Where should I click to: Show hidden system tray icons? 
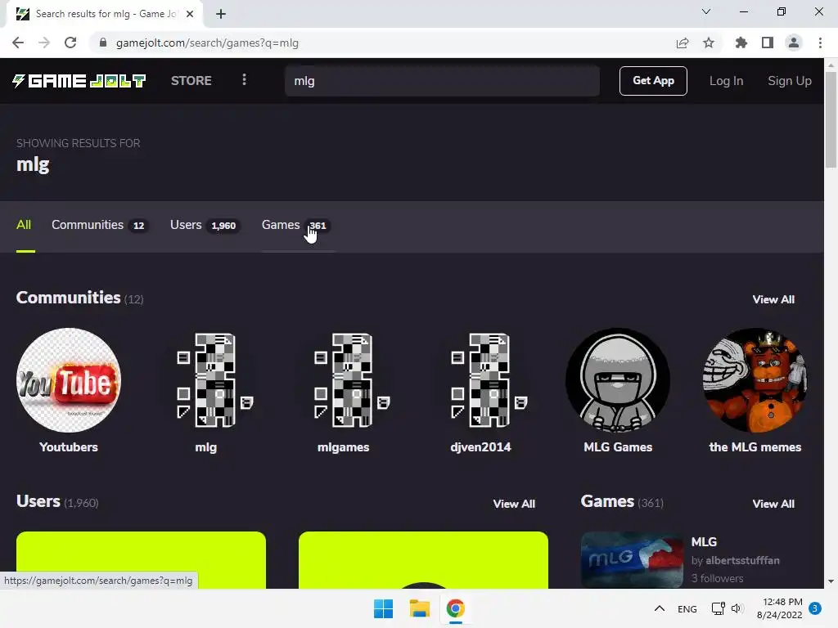coord(660,608)
